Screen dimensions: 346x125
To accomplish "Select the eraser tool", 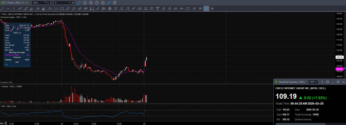I will coord(194,9).
